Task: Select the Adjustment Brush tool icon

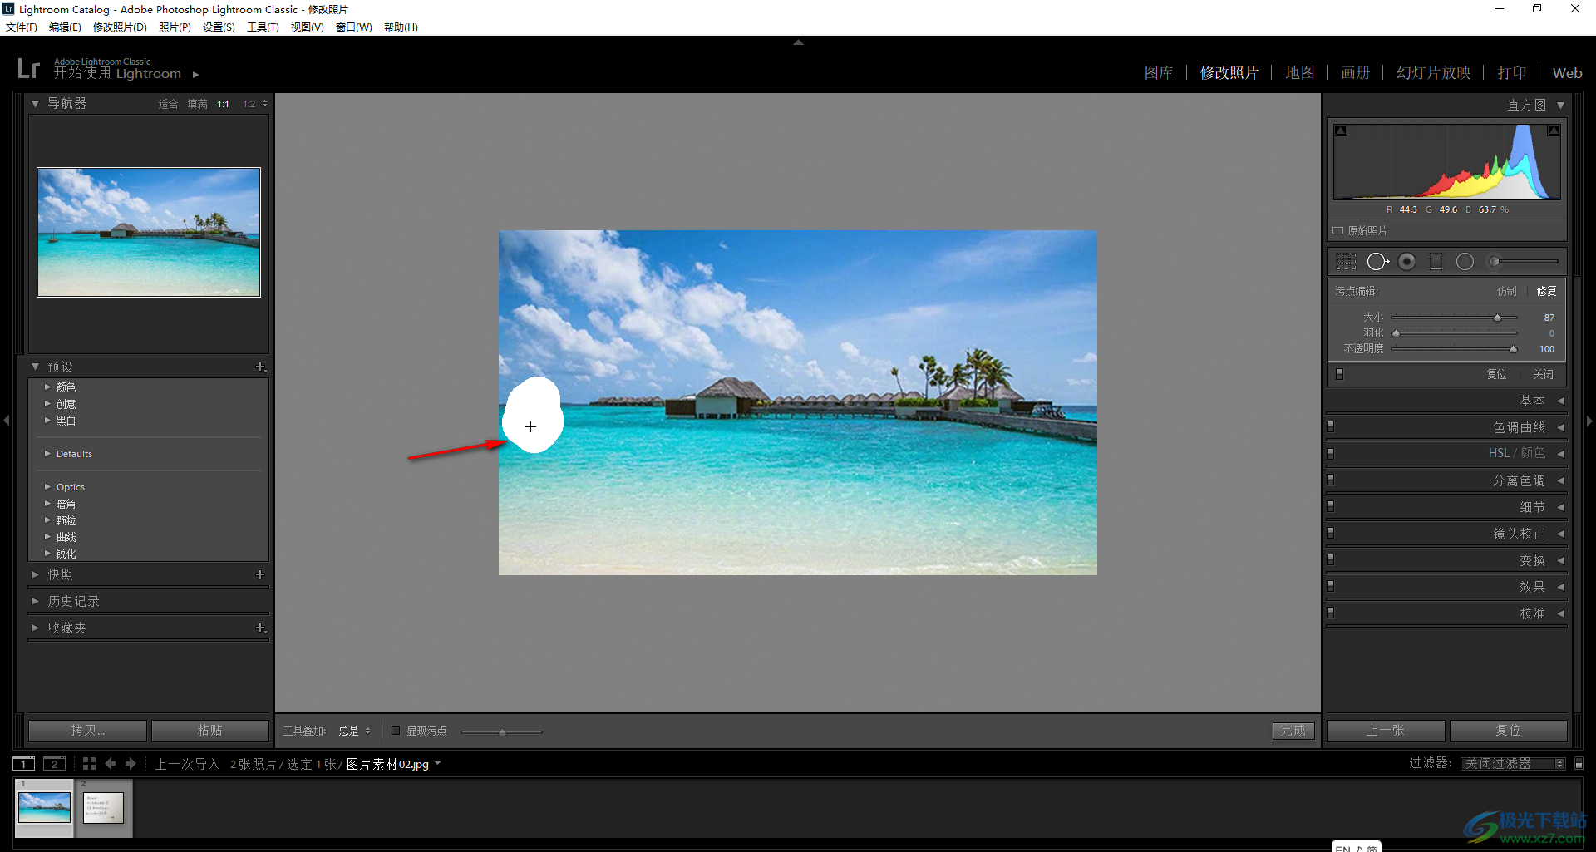Action: click(x=1523, y=262)
